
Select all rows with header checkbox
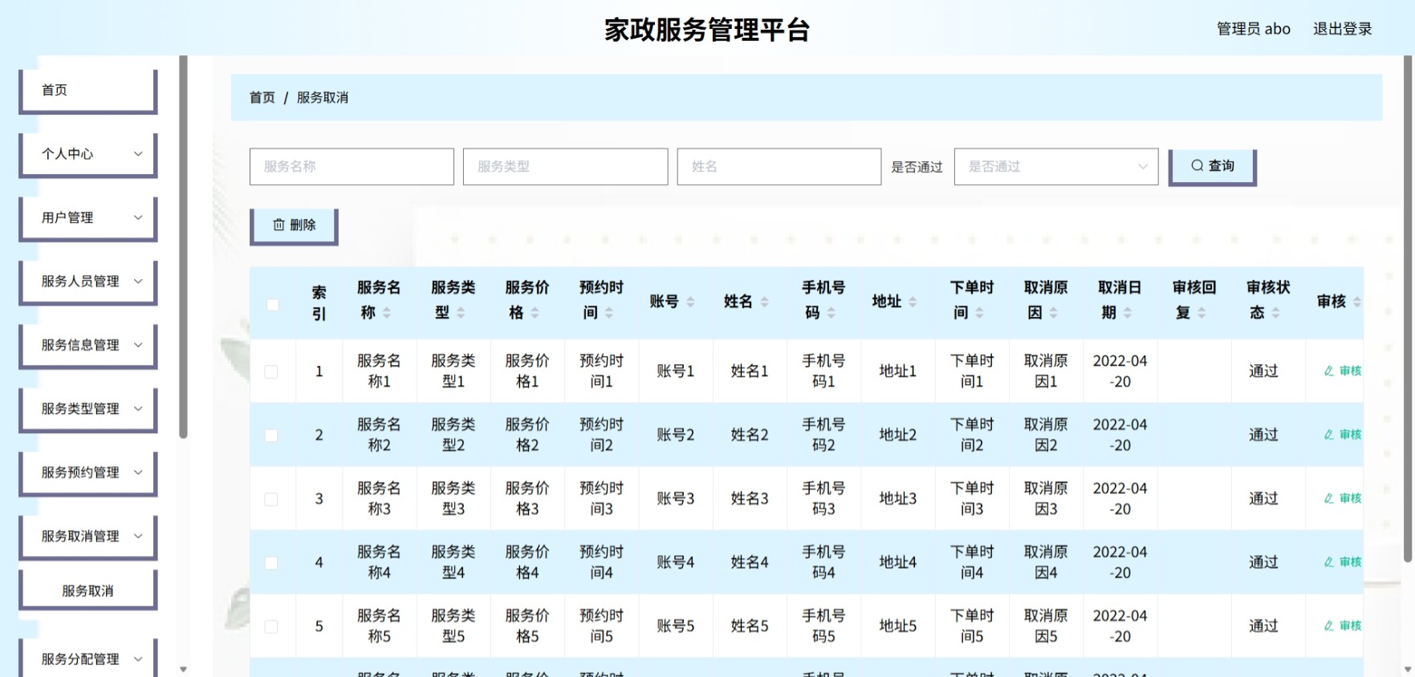273,305
